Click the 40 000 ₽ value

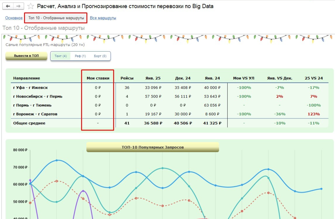point(212,88)
